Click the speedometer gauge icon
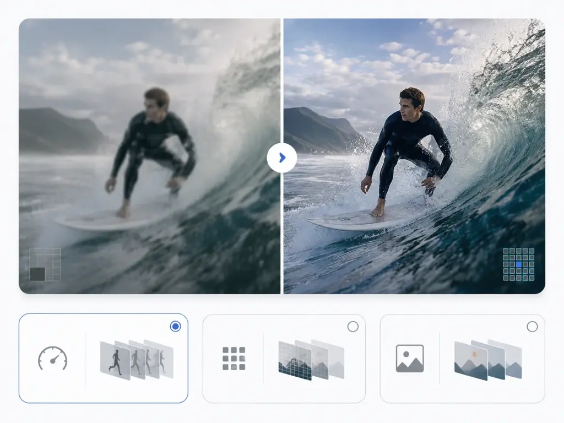This screenshot has height=423, width=564. (52, 358)
